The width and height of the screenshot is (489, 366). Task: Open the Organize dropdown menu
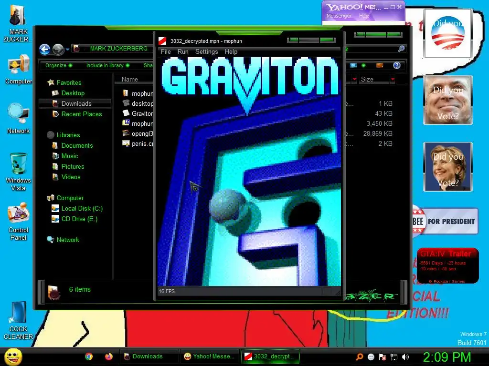pos(59,65)
